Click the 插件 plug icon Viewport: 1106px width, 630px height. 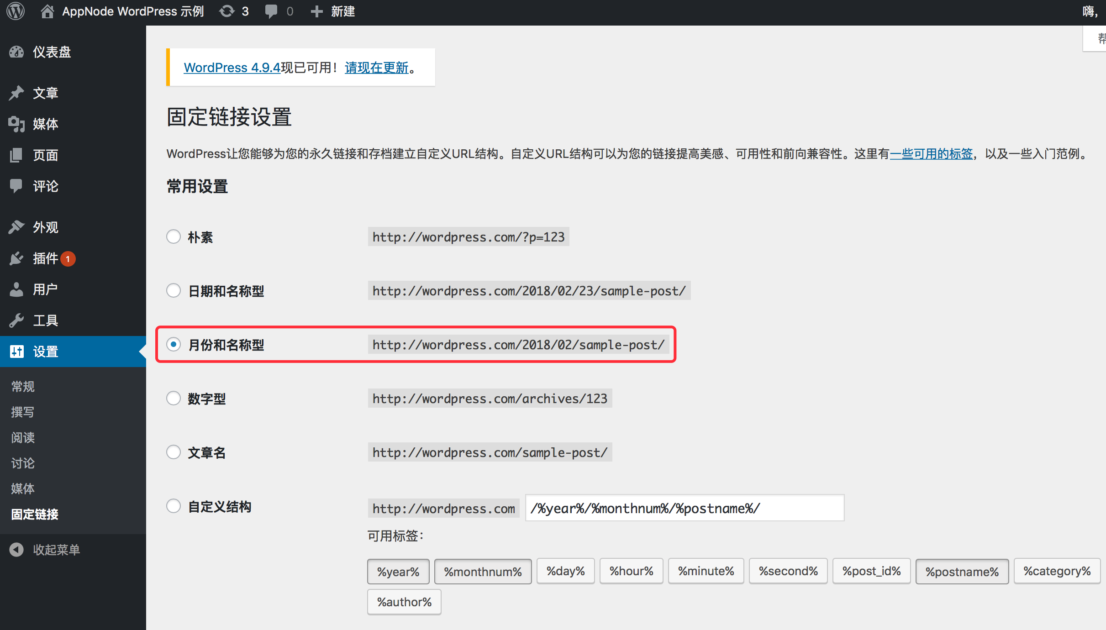tap(16, 258)
